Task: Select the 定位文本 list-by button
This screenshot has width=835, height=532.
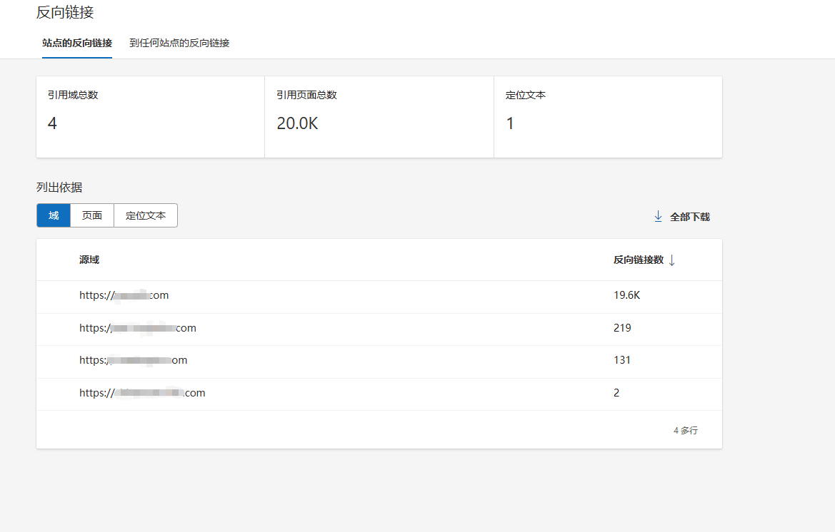Action: [x=146, y=215]
